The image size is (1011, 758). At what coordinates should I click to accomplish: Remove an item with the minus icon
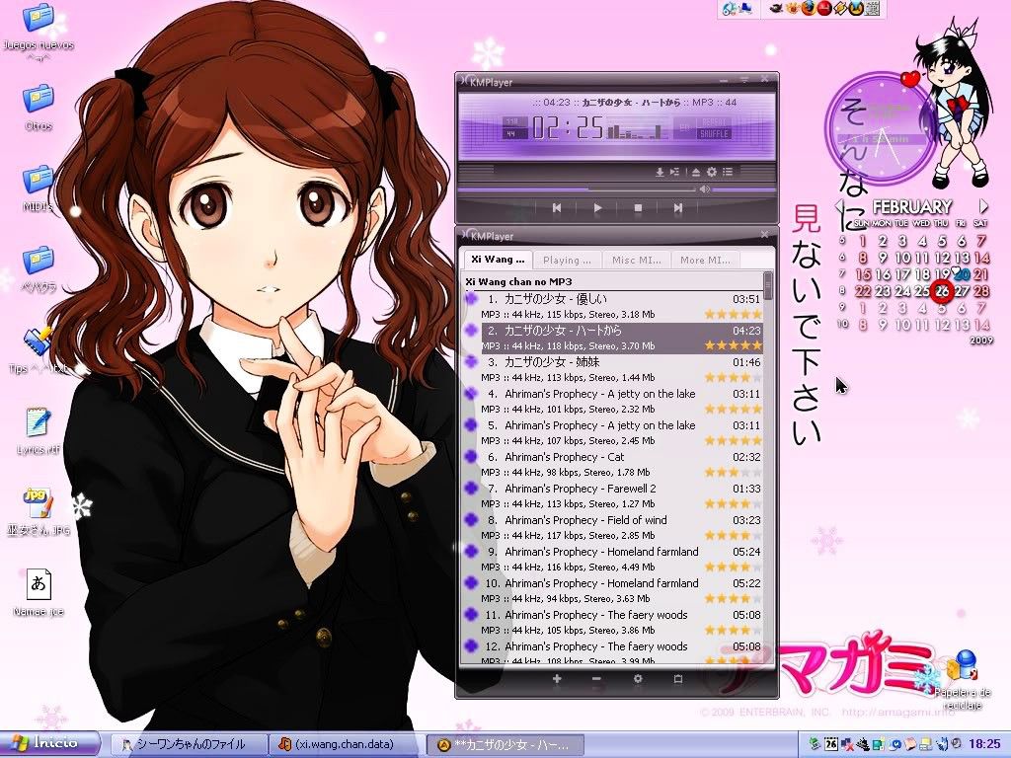(x=596, y=679)
